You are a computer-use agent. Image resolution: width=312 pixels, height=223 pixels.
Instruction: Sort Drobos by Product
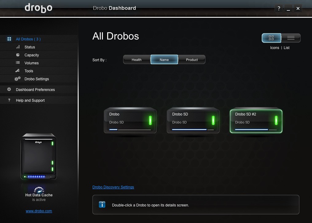192,59
